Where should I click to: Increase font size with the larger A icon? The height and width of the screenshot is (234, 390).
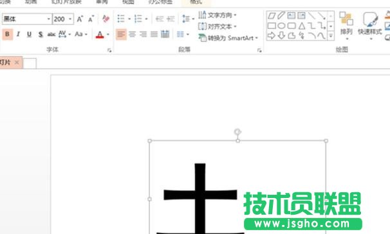pyautogui.click(x=80, y=19)
